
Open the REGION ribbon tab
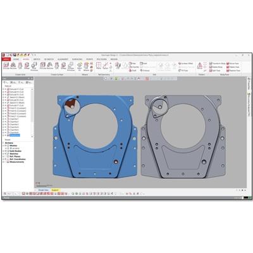[114, 59]
